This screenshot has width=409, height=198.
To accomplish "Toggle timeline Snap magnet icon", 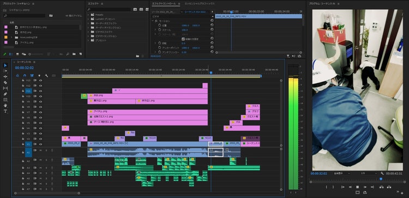I will pyautogui.click(x=25, y=76).
